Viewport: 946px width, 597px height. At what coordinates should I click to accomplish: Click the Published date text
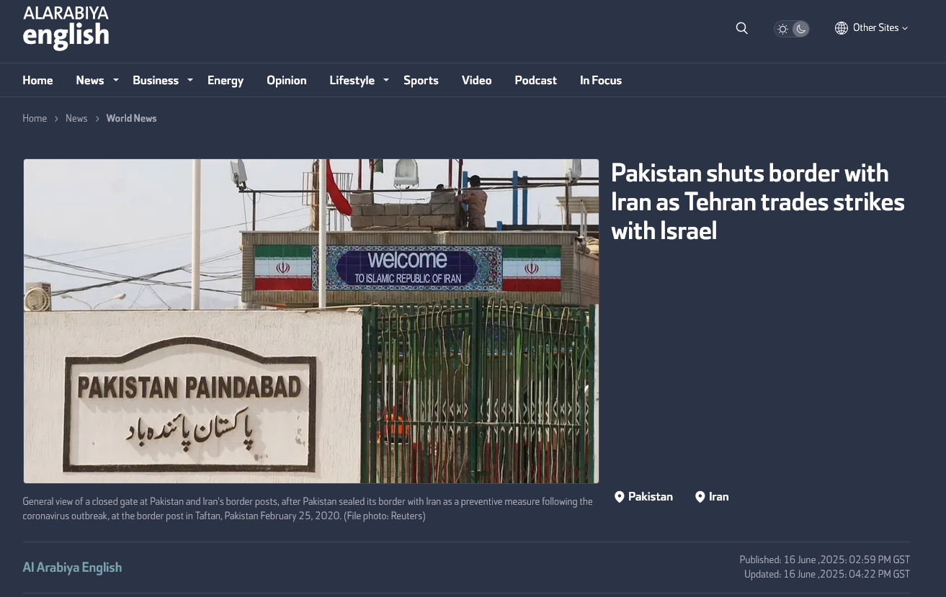click(x=825, y=560)
